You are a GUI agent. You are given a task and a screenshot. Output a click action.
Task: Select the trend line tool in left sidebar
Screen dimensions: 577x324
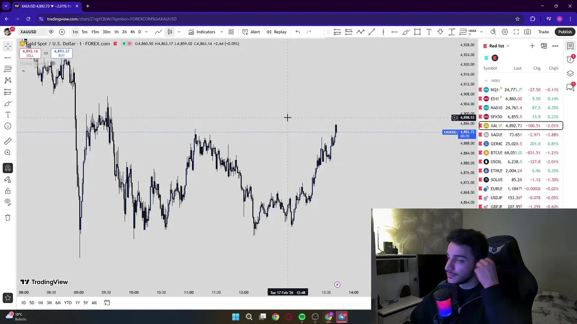pyautogui.click(x=8, y=58)
